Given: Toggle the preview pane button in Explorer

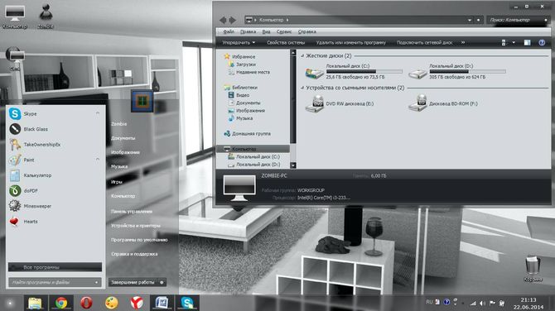Looking at the screenshot, I should point(527,42).
